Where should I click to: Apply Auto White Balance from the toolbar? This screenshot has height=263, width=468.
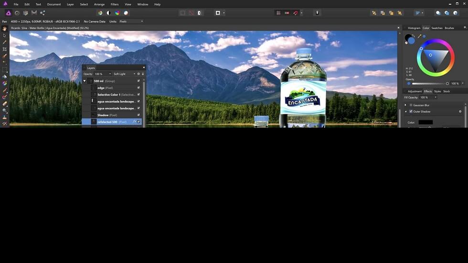(x=126, y=13)
